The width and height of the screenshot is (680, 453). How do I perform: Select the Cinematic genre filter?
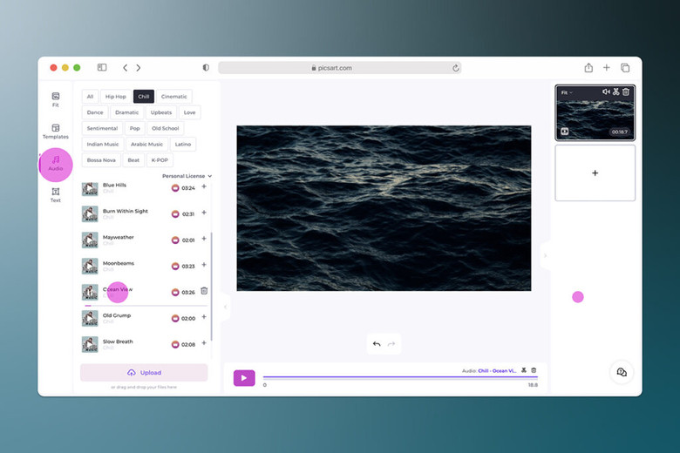pyautogui.click(x=174, y=97)
